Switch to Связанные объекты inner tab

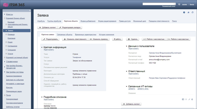pos(64,35)
